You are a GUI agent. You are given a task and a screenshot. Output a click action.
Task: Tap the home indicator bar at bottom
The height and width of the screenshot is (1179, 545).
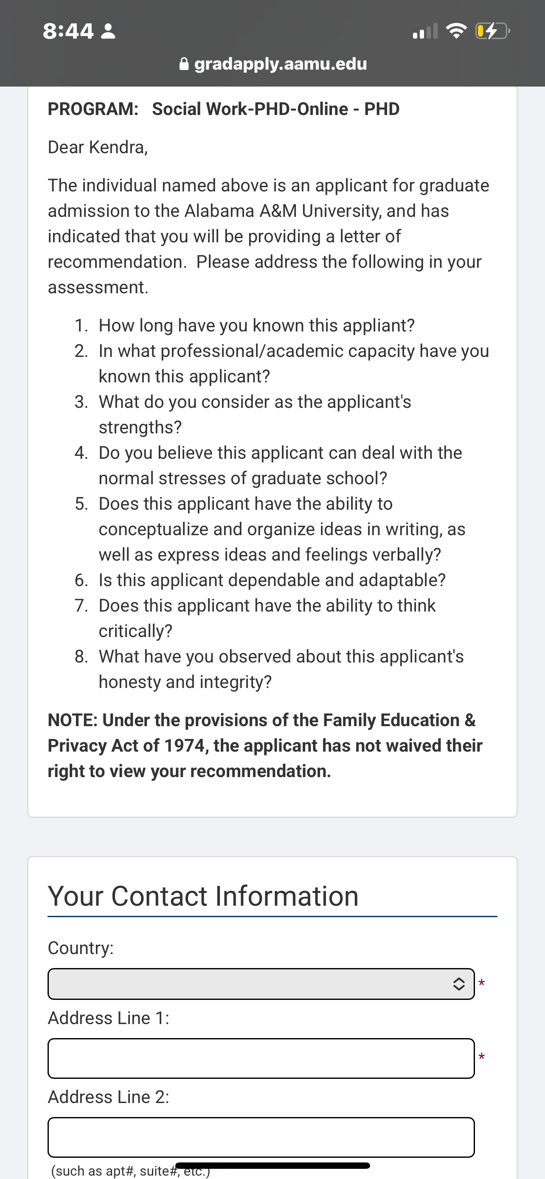(273, 1165)
